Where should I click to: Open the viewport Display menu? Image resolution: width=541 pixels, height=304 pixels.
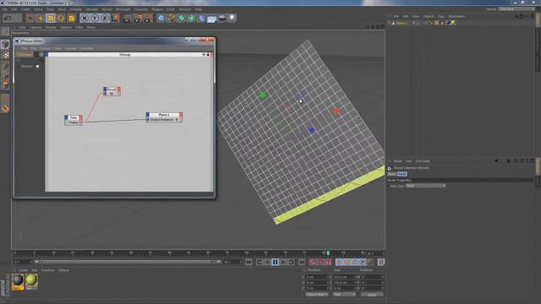pyautogui.click(x=51, y=27)
